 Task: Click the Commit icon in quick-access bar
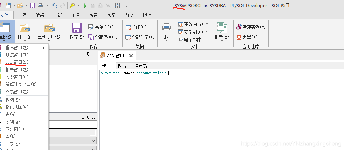click(x=93, y=6)
